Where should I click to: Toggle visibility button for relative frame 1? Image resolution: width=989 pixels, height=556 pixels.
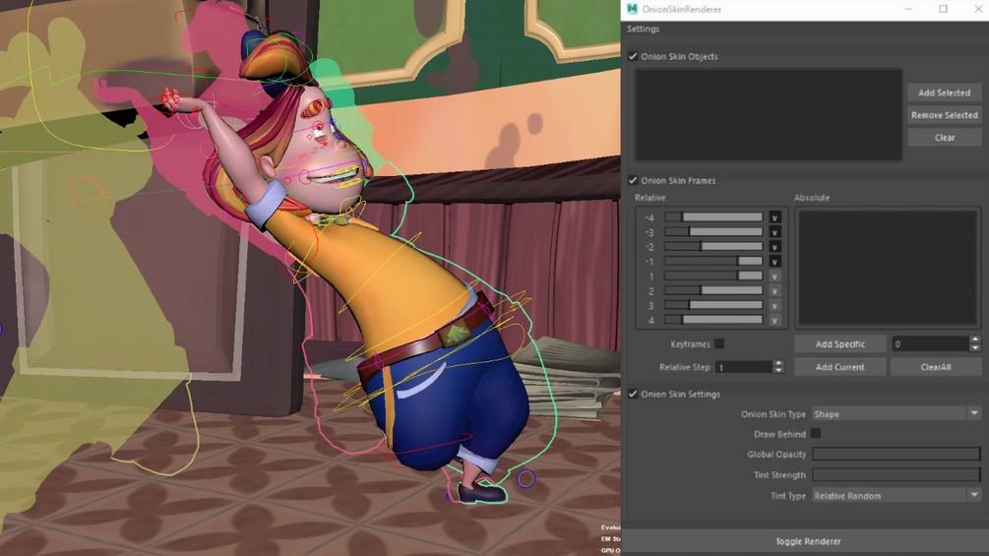click(x=774, y=277)
